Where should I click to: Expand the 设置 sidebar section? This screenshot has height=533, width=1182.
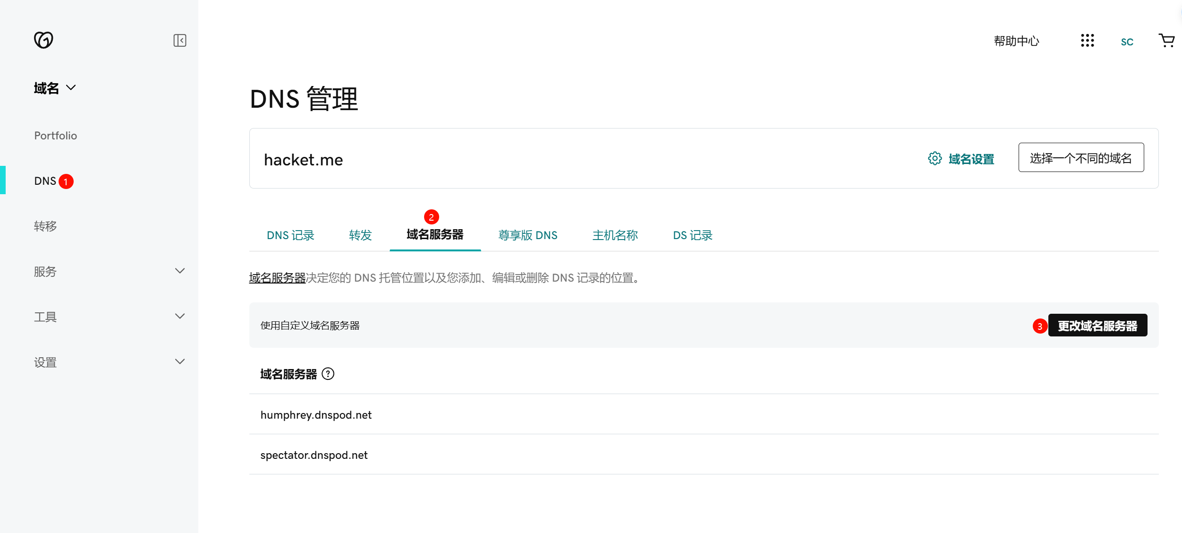point(179,362)
